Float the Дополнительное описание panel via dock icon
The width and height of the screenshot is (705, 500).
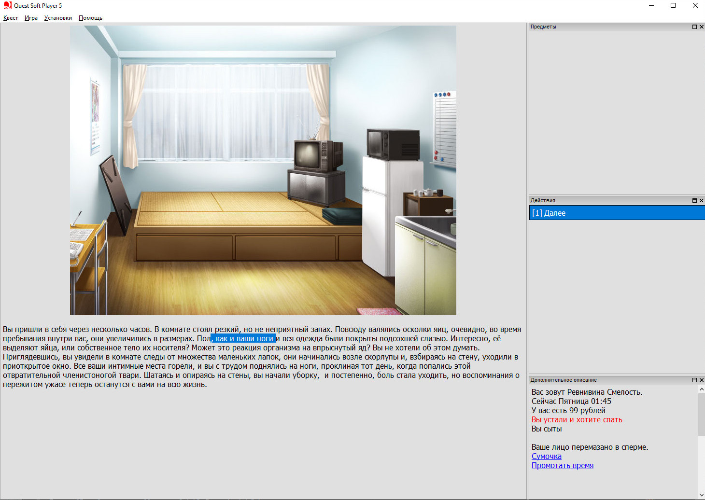694,380
